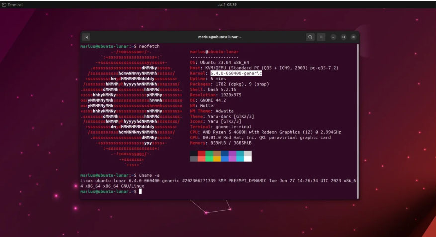Screen dimensions: 437x237
Task: Click the Terminal label in top bar
Action: (x=12, y=5)
